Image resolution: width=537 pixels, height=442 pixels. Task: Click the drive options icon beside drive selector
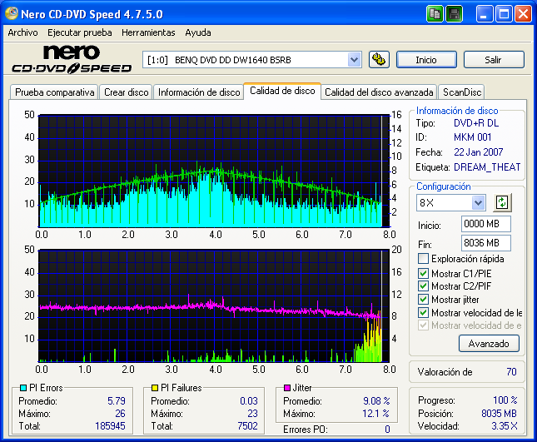pyautogui.click(x=379, y=59)
